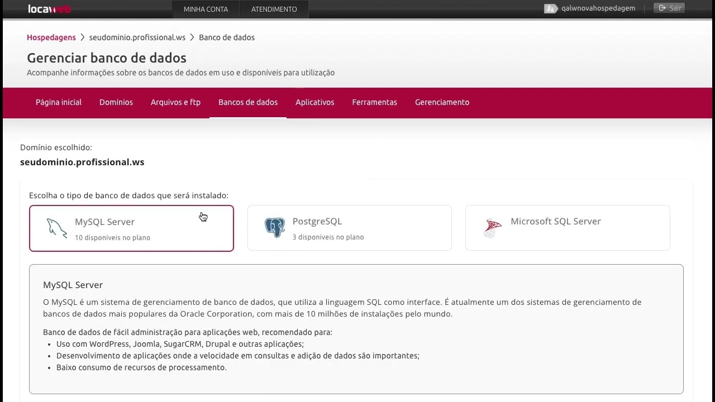
Task: Open the Gerenciamento tab
Action: [442, 102]
